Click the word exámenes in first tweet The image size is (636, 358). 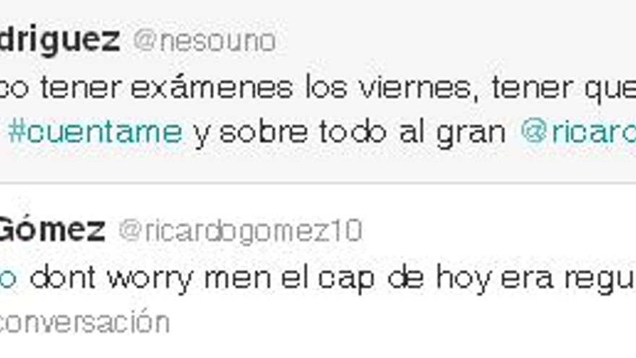click(211, 88)
